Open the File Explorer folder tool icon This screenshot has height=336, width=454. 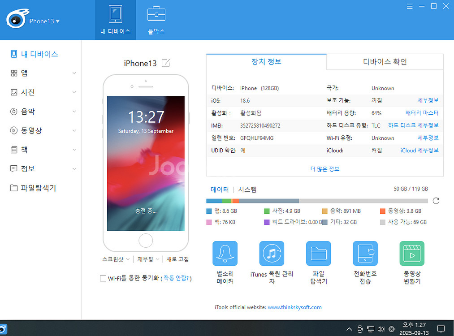click(x=318, y=254)
